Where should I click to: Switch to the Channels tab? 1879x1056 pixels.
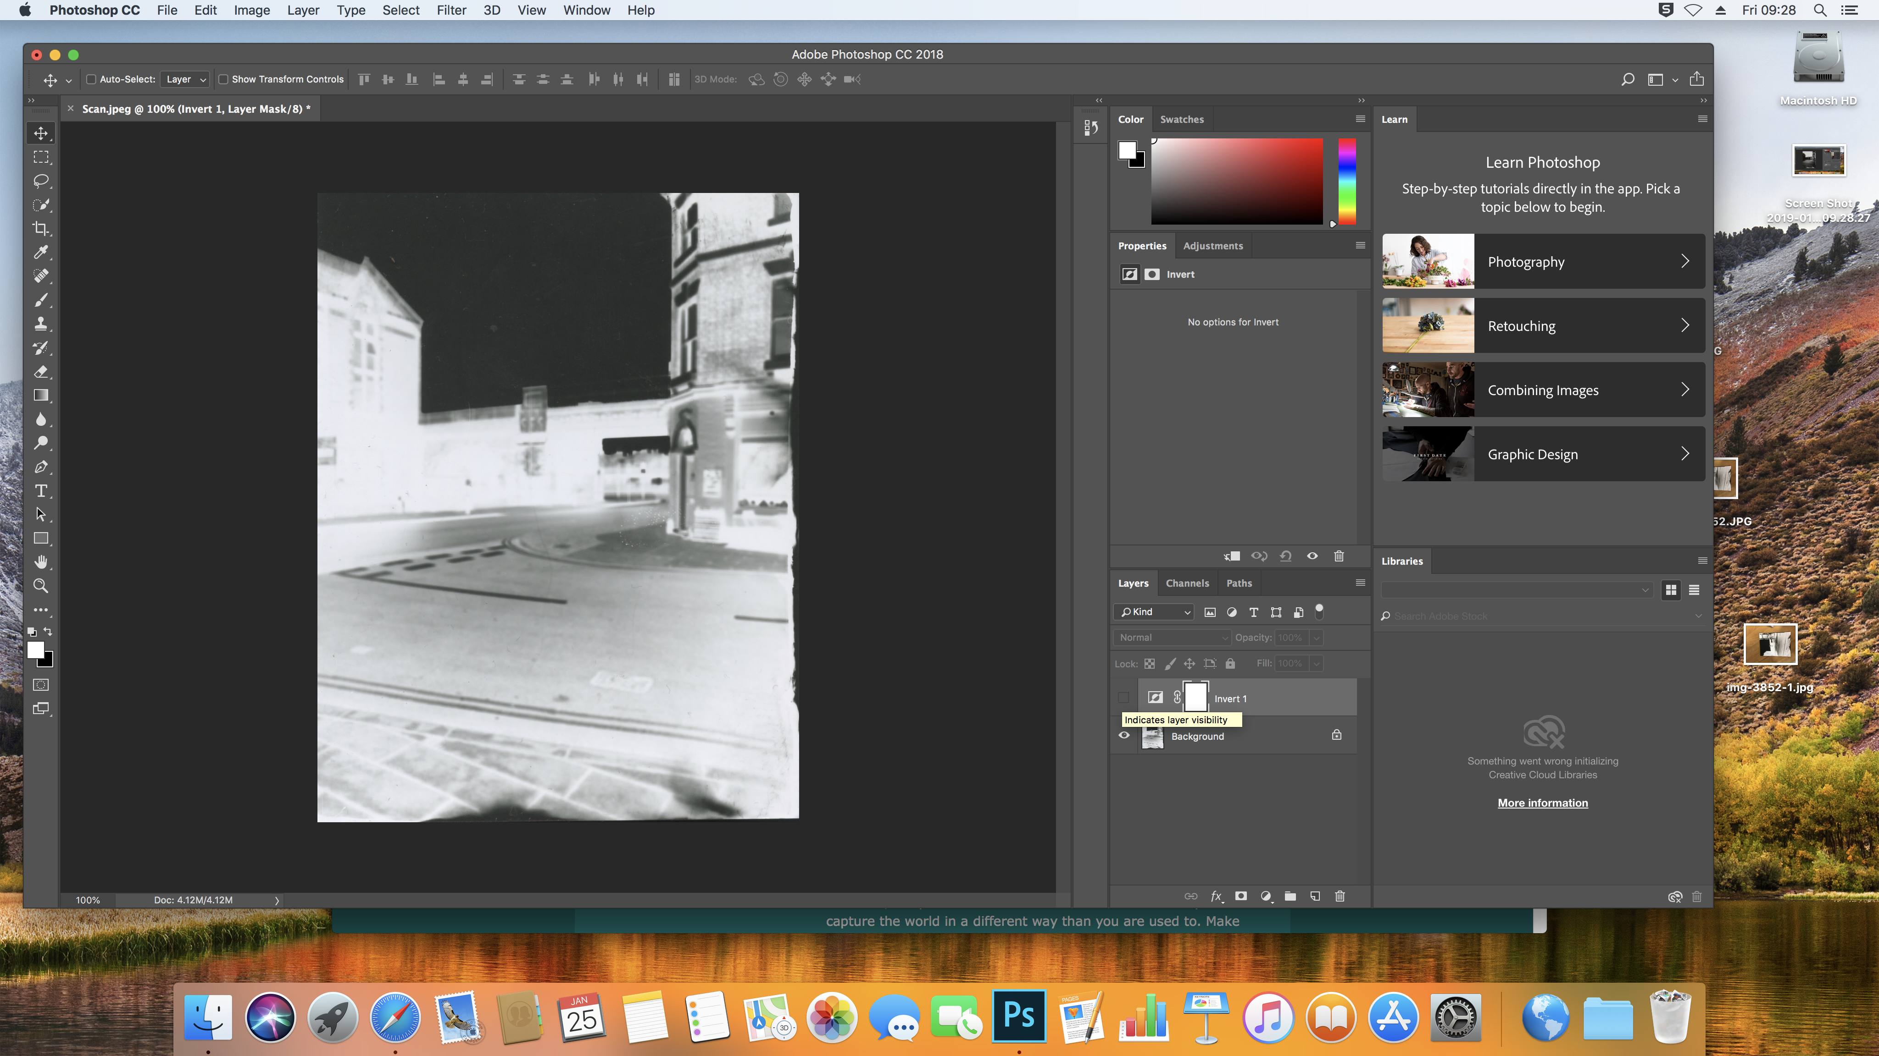(x=1187, y=583)
